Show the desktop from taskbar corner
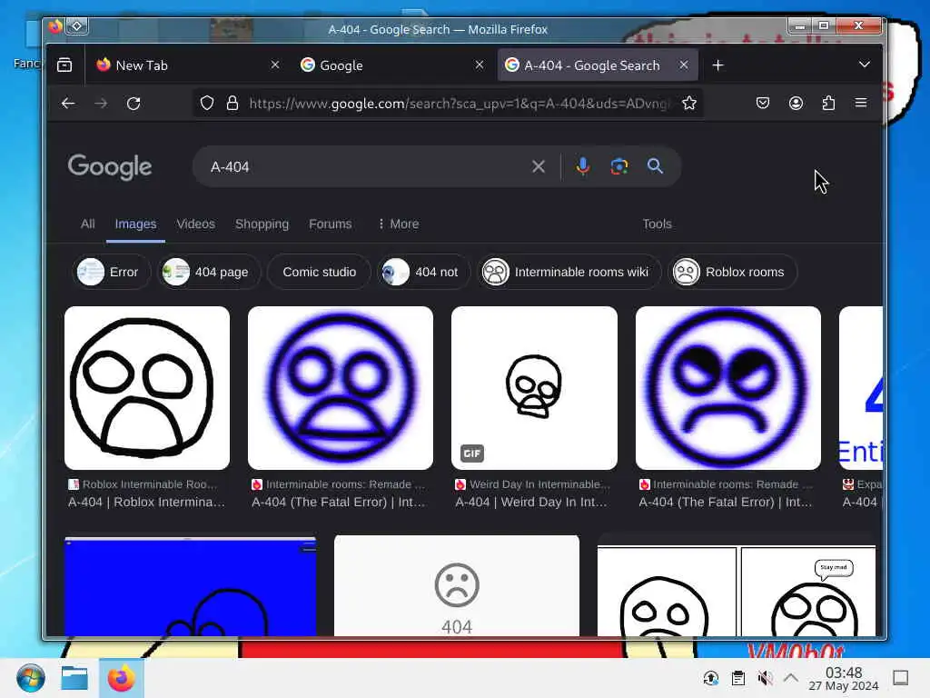Screen dimensions: 930x698 click(900, 678)
